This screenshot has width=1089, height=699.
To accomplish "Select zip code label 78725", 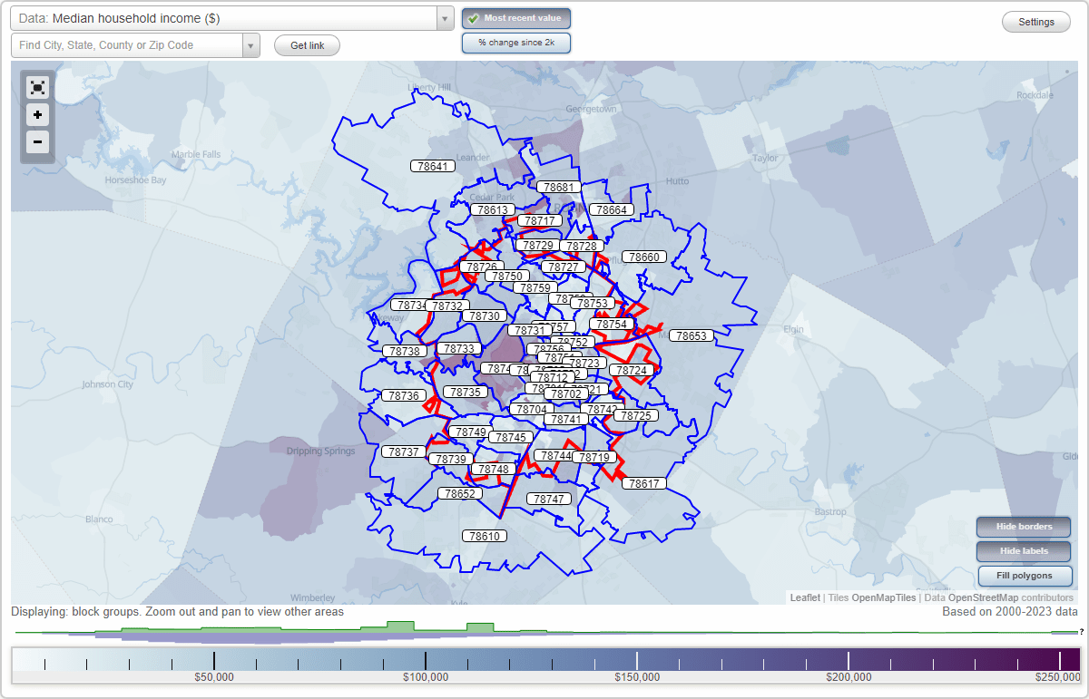I will (635, 415).
